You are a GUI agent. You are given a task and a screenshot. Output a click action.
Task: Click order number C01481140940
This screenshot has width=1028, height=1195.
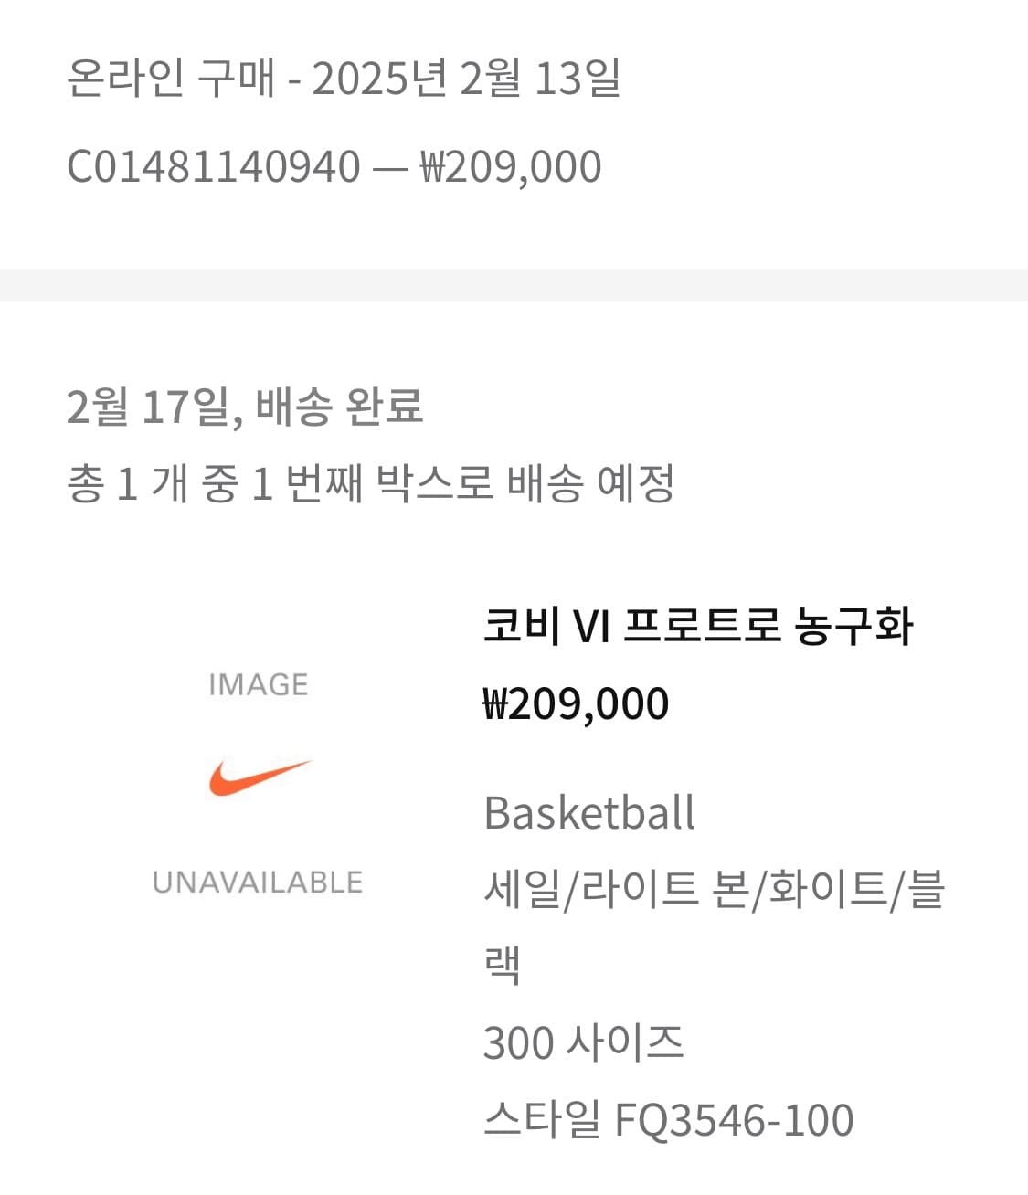point(214,167)
